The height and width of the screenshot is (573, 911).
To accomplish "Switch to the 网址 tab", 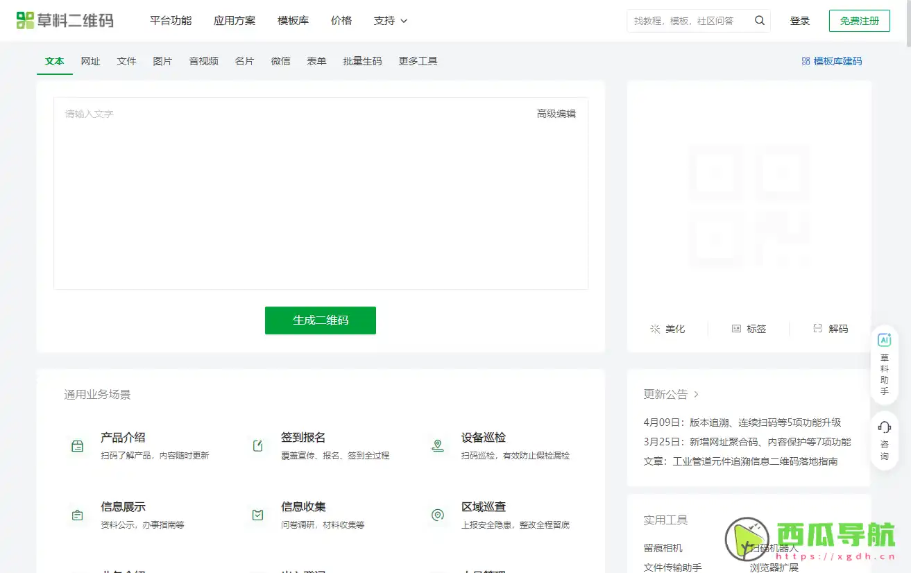I will coord(90,61).
